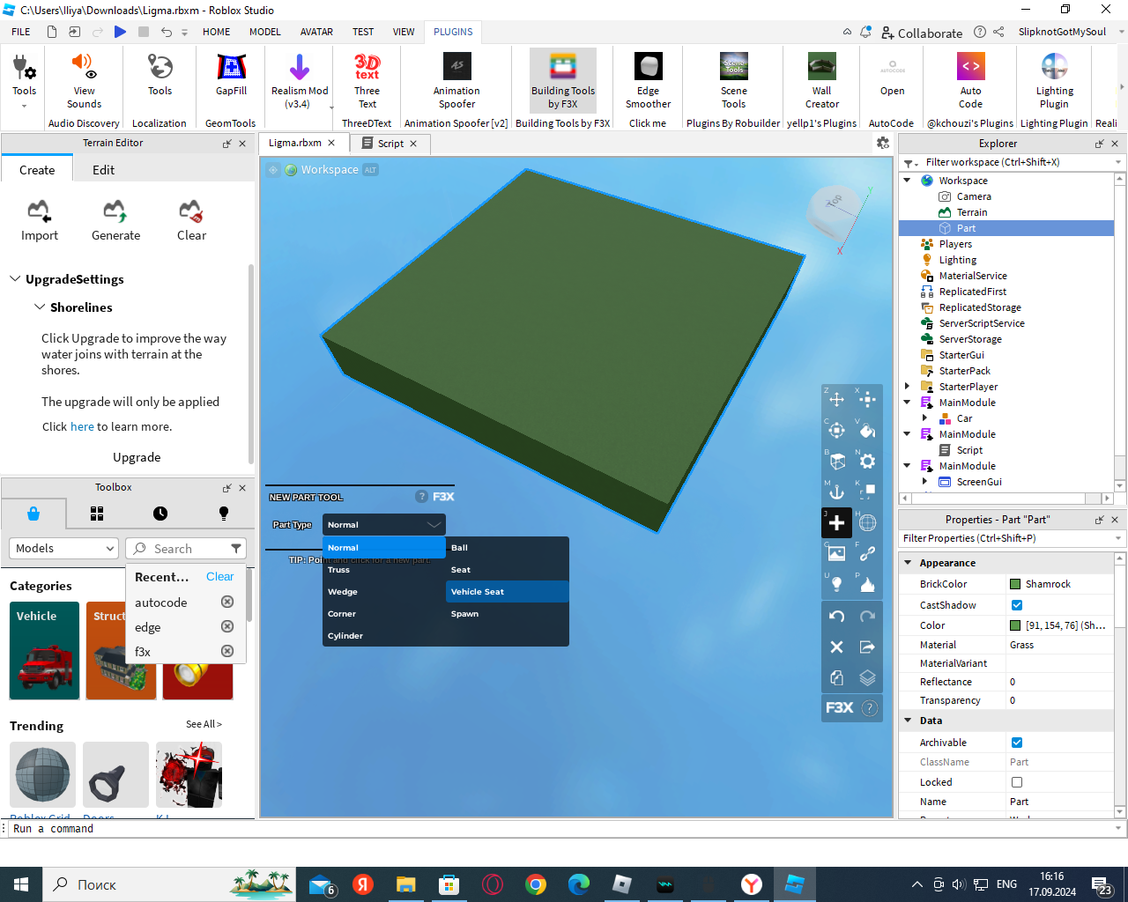Select the F3X Mesh globe tool

[x=867, y=522]
